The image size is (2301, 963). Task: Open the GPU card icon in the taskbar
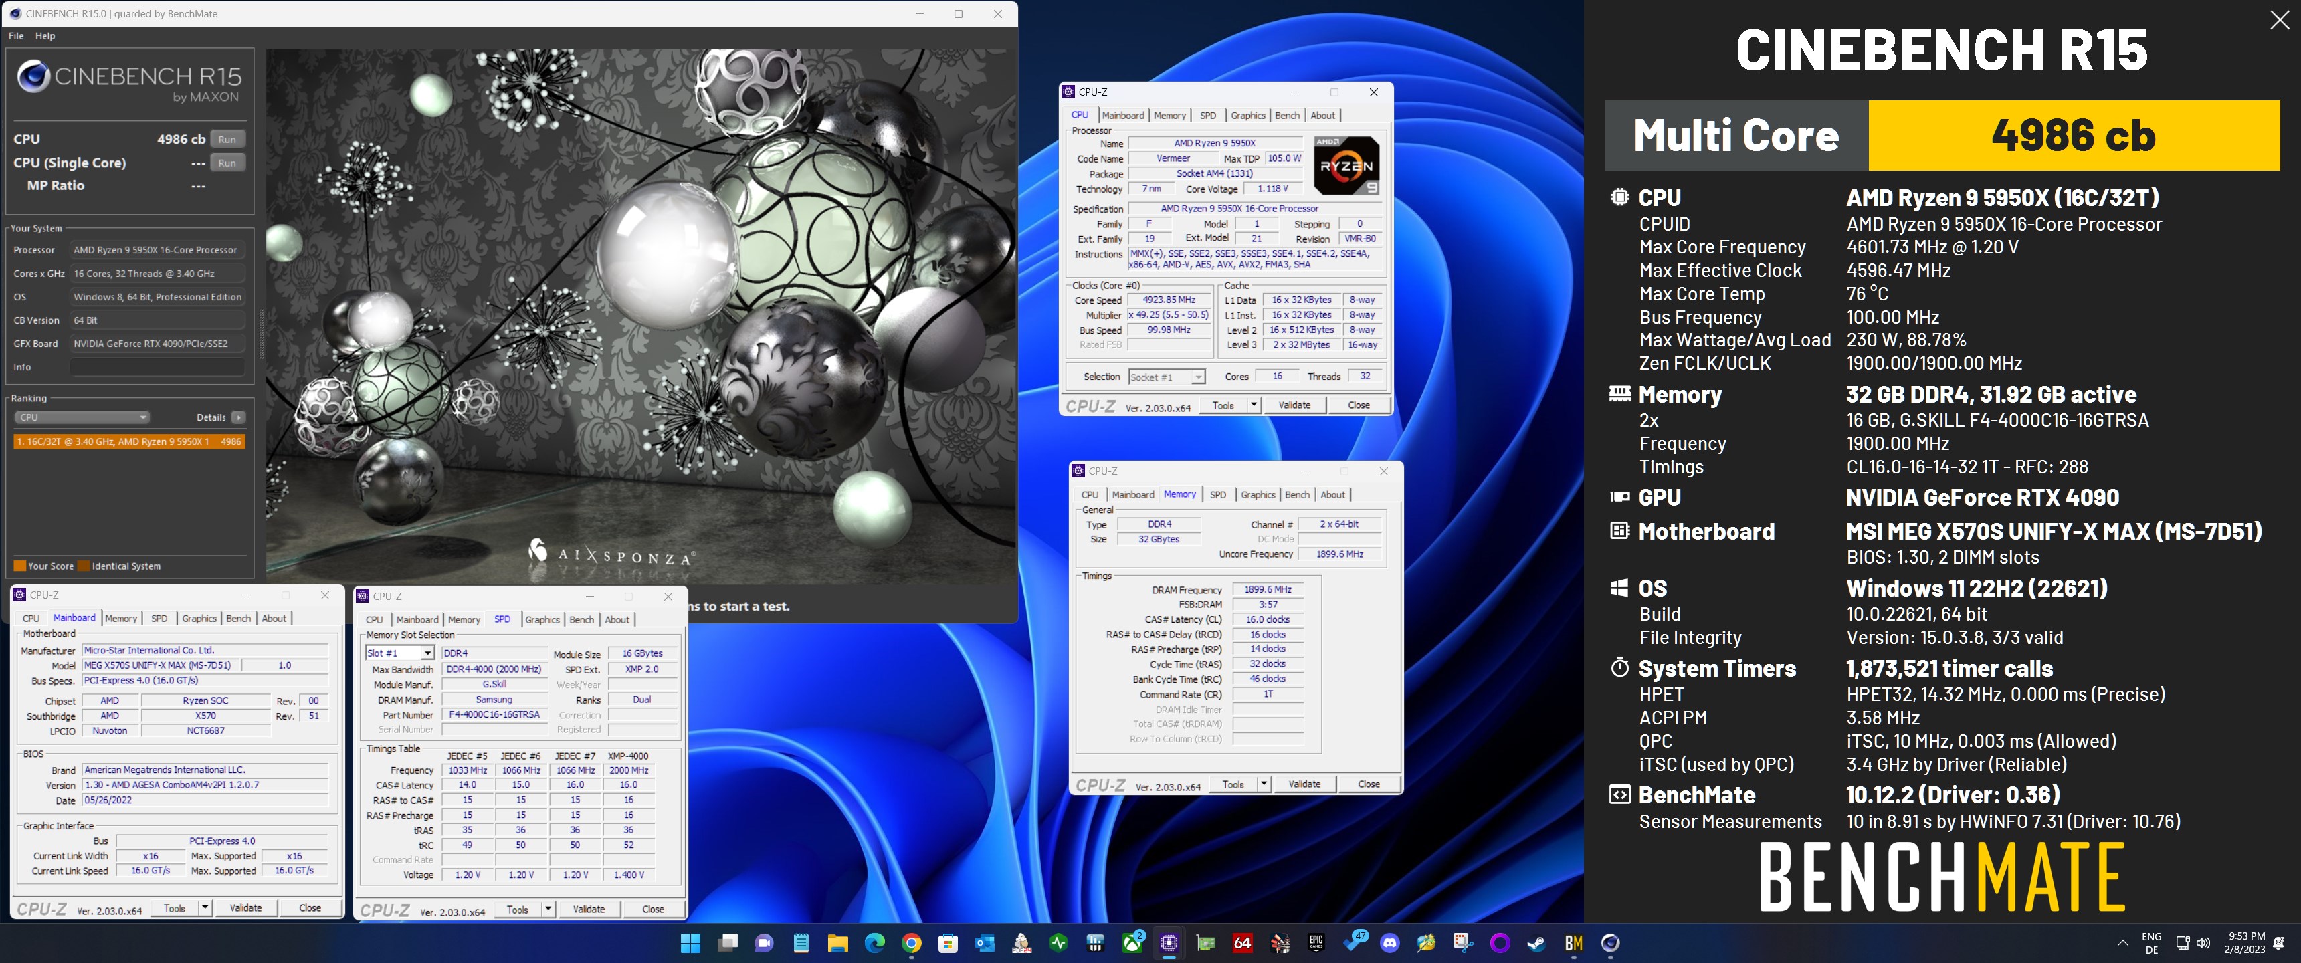pyautogui.click(x=1206, y=942)
